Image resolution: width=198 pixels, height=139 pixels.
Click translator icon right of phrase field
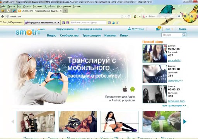(109, 23)
